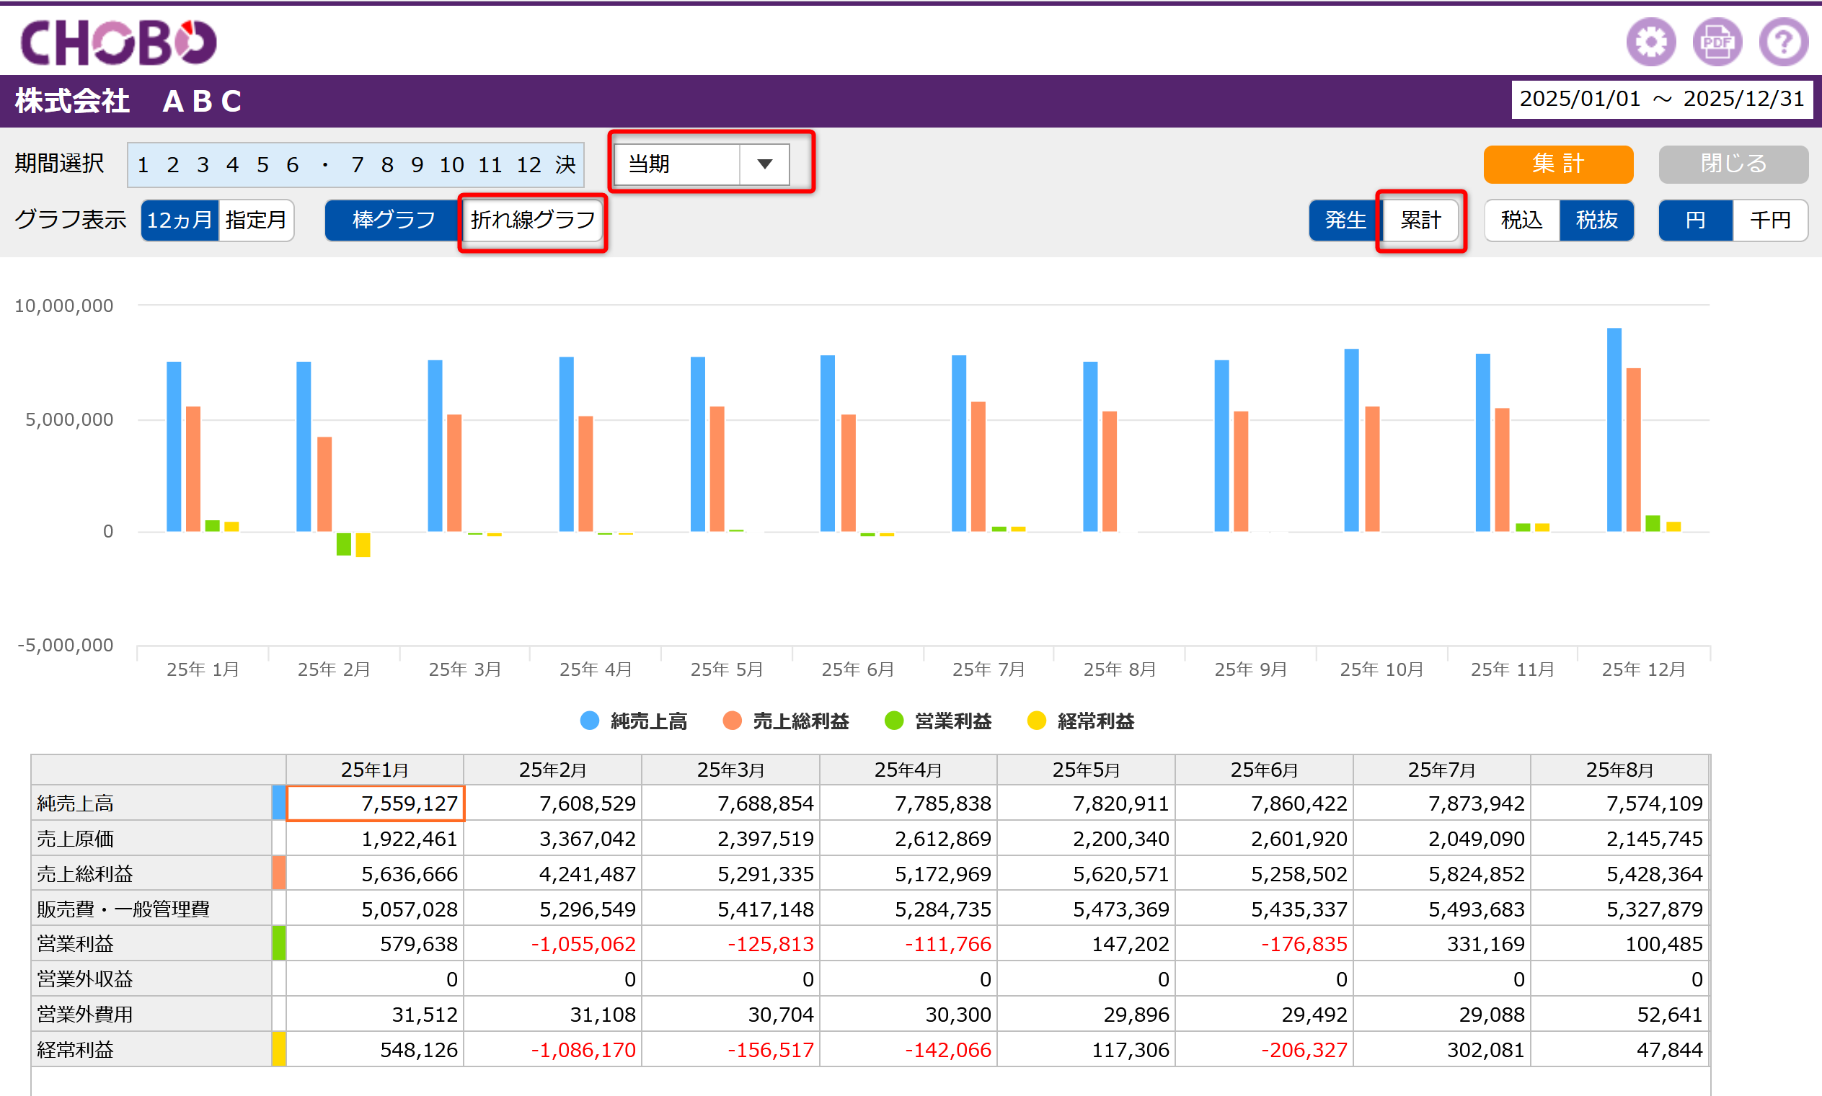Open settings via the gear icon
The height and width of the screenshot is (1096, 1822).
click(1650, 41)
